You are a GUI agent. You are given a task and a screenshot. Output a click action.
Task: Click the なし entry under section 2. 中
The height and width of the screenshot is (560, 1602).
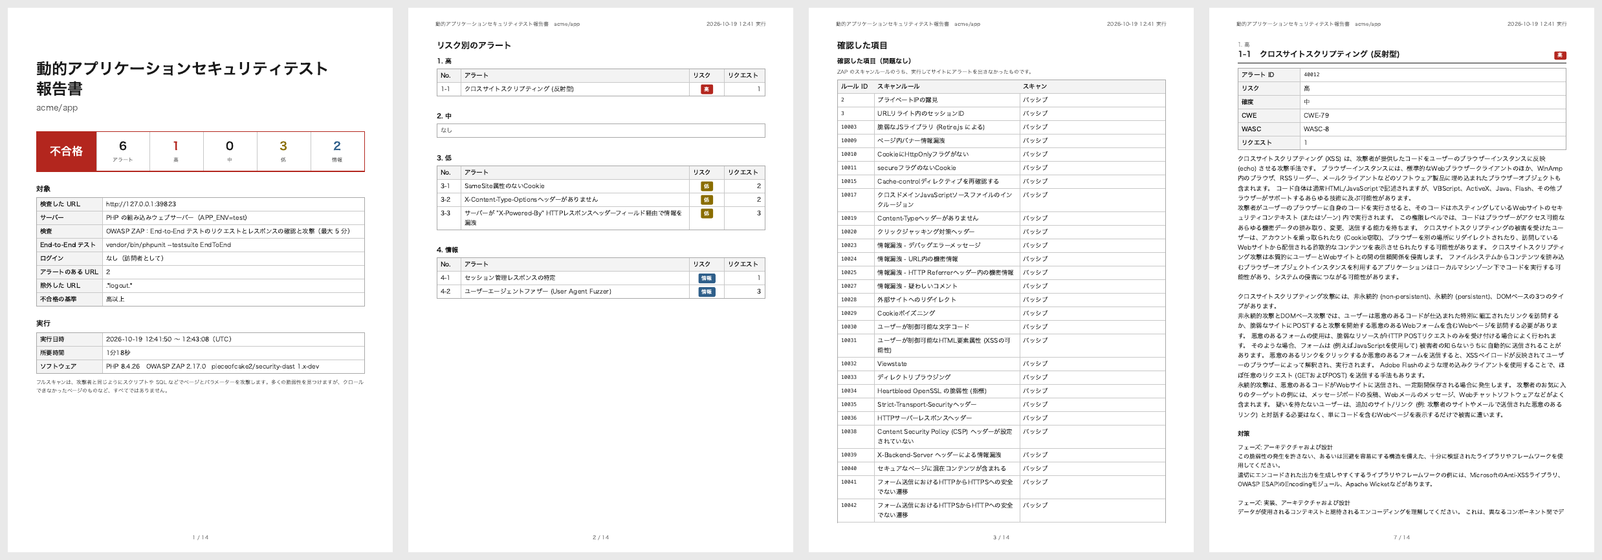(x=446, y=131)
